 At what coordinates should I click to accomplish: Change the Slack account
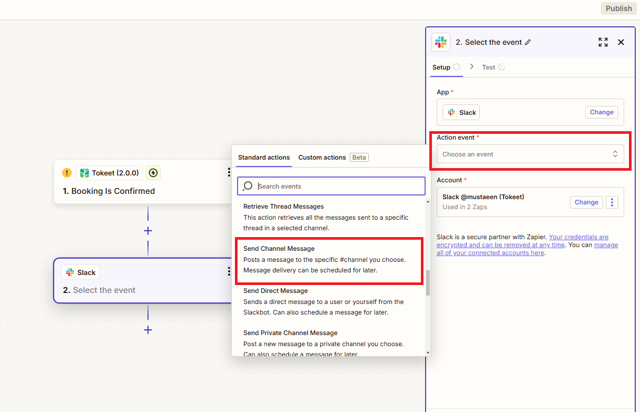coord(586,202)
